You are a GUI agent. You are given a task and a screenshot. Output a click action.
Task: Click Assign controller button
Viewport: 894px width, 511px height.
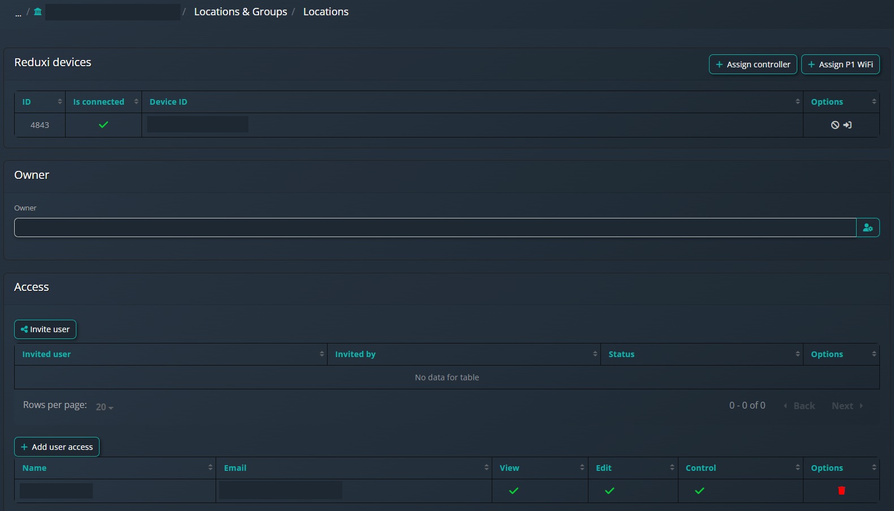pyautogui.click(x=753, y=65)
